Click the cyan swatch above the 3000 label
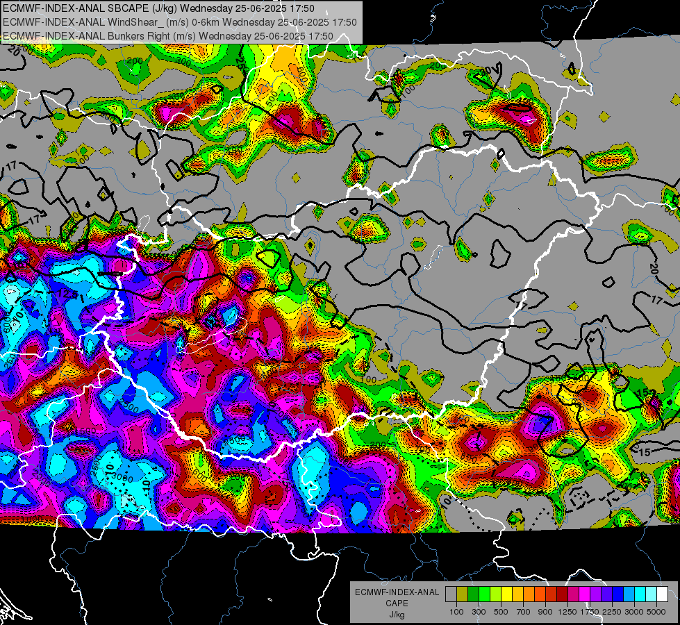Image resolution: width=680 pixels, height=625 pixels. tap(640, 594)
